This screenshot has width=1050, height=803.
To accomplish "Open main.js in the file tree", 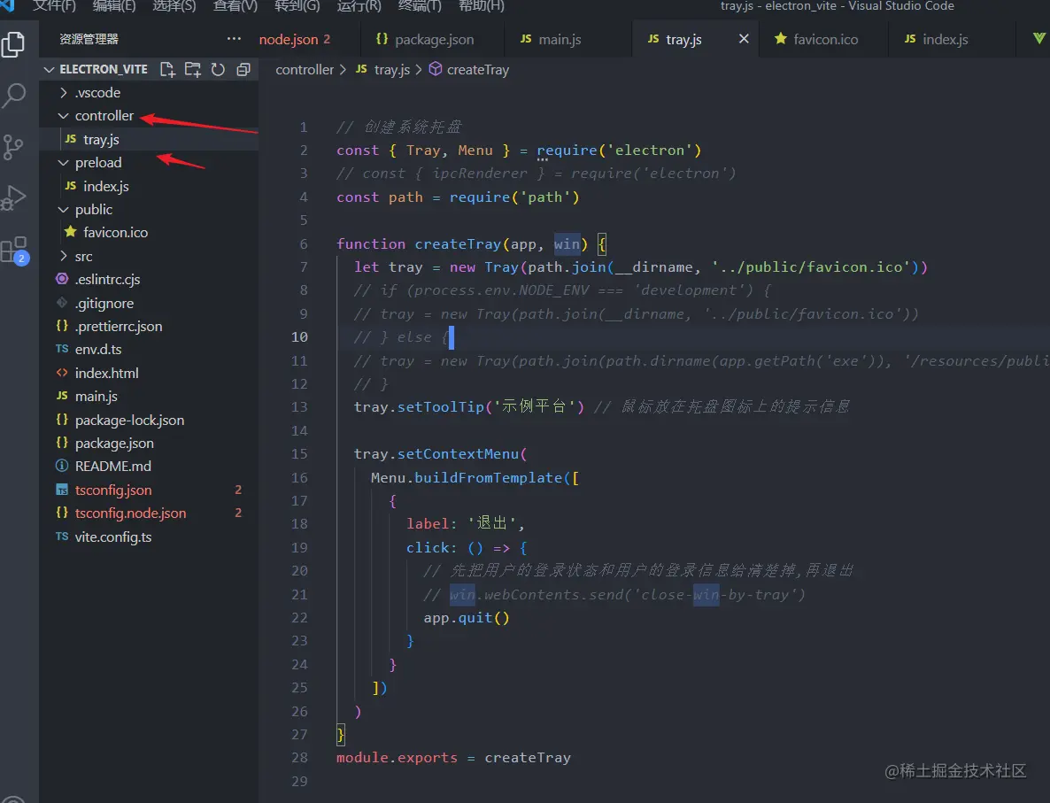I will (149, 396).
